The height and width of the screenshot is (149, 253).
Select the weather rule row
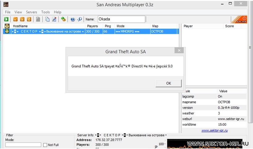pos(214,113)
